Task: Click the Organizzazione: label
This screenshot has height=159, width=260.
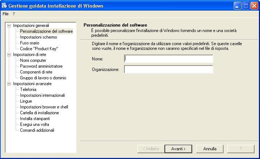Action: pos(105,69)
